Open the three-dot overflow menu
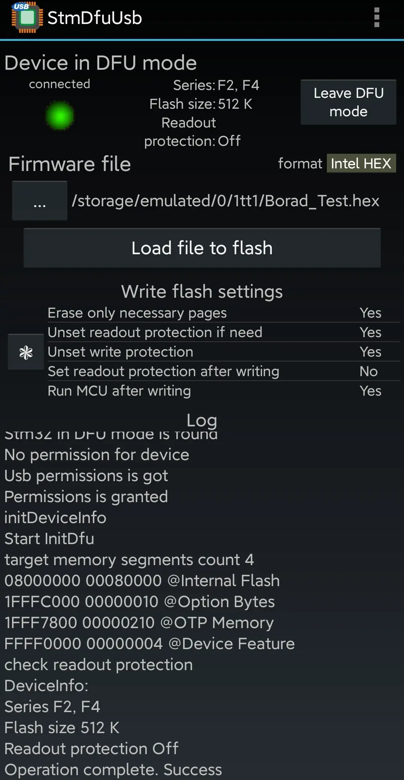Viewport: 404px width, 780px height. (x=377, y=18)
